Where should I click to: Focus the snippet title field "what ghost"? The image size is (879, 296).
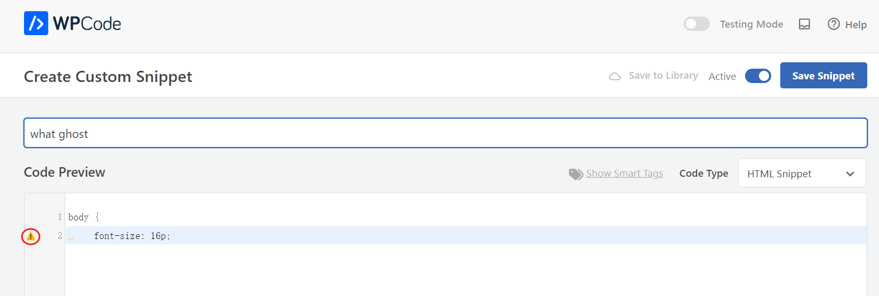pyautogui.click(x=445, y=133)
